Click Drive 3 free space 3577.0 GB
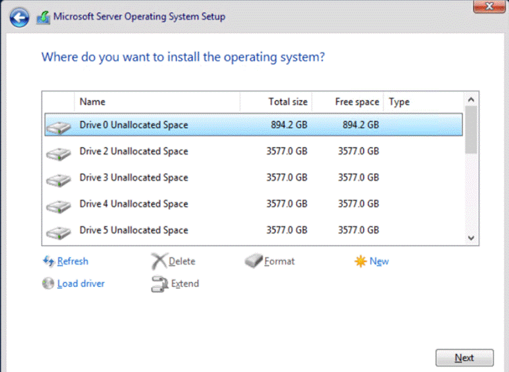The height and width of the screenshot is (372, 509). click(x=358, y=178)
